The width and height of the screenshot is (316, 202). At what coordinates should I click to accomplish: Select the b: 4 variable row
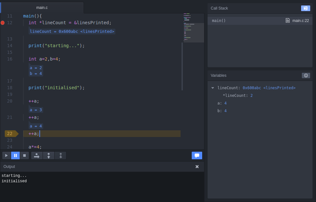tap(260, 111)
